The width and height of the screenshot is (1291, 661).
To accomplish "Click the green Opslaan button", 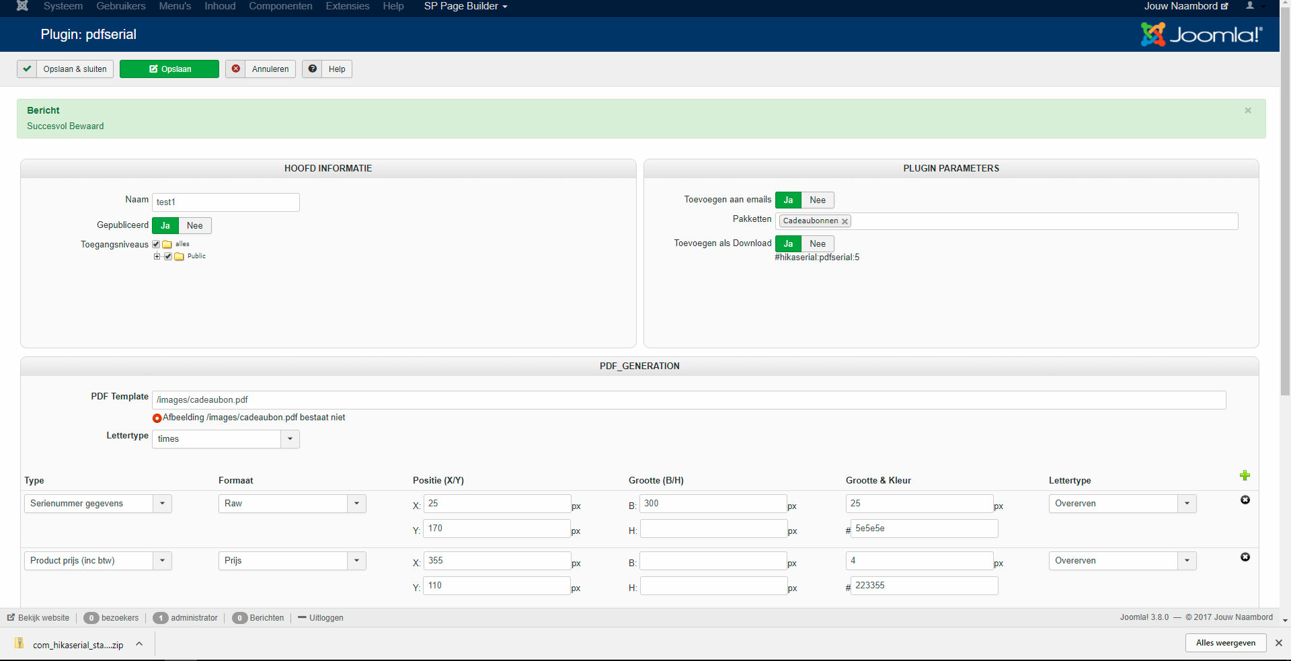I will click(169, 69).
